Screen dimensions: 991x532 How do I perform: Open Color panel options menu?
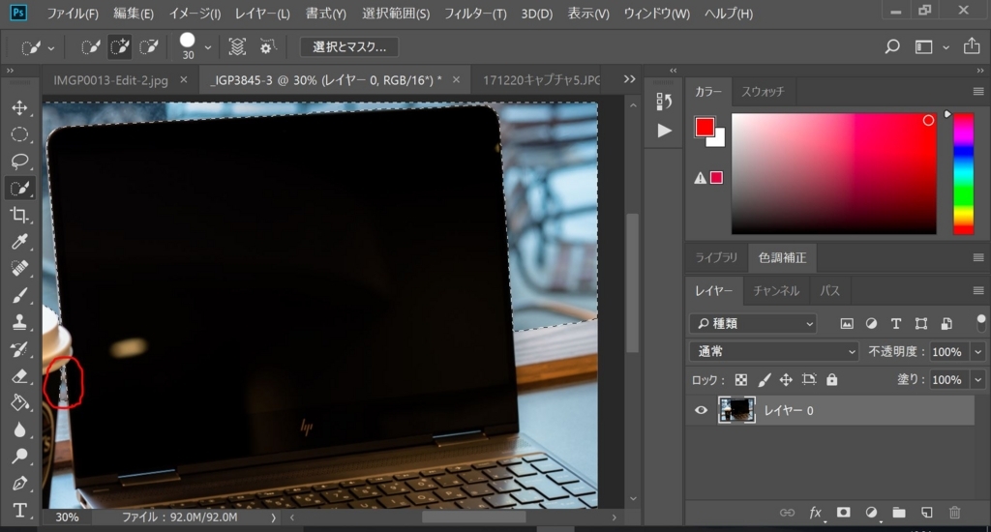click(978, 92)
